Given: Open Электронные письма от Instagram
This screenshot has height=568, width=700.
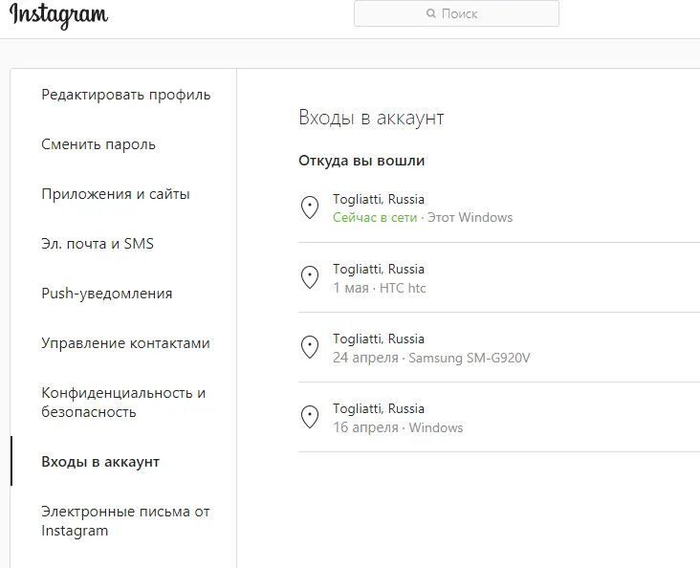Looking at the screenshot, I should click(125, 520).
